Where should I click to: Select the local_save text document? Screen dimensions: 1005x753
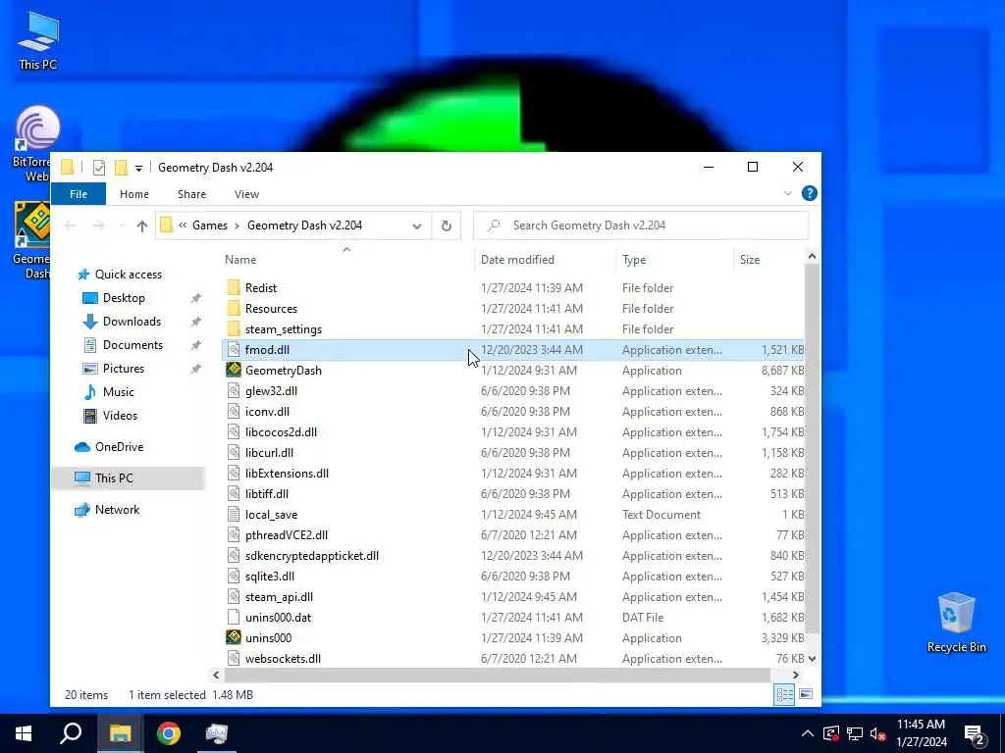271,514
